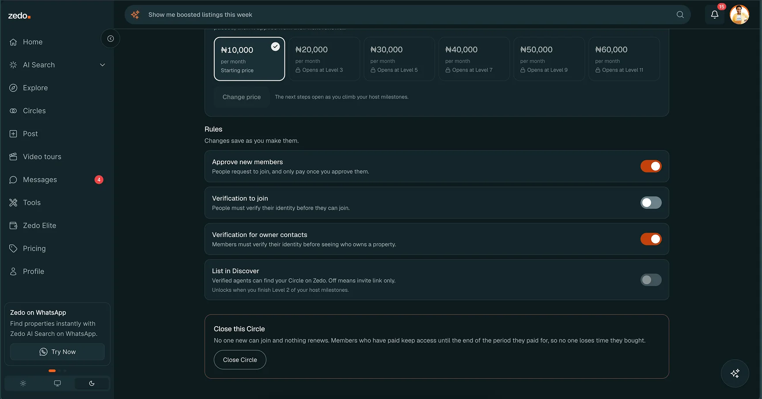Image resolution: width=762 pixels, height=399 pixels.
Task: Select the ₦10,000 starting price card
Action: [250, 59]
